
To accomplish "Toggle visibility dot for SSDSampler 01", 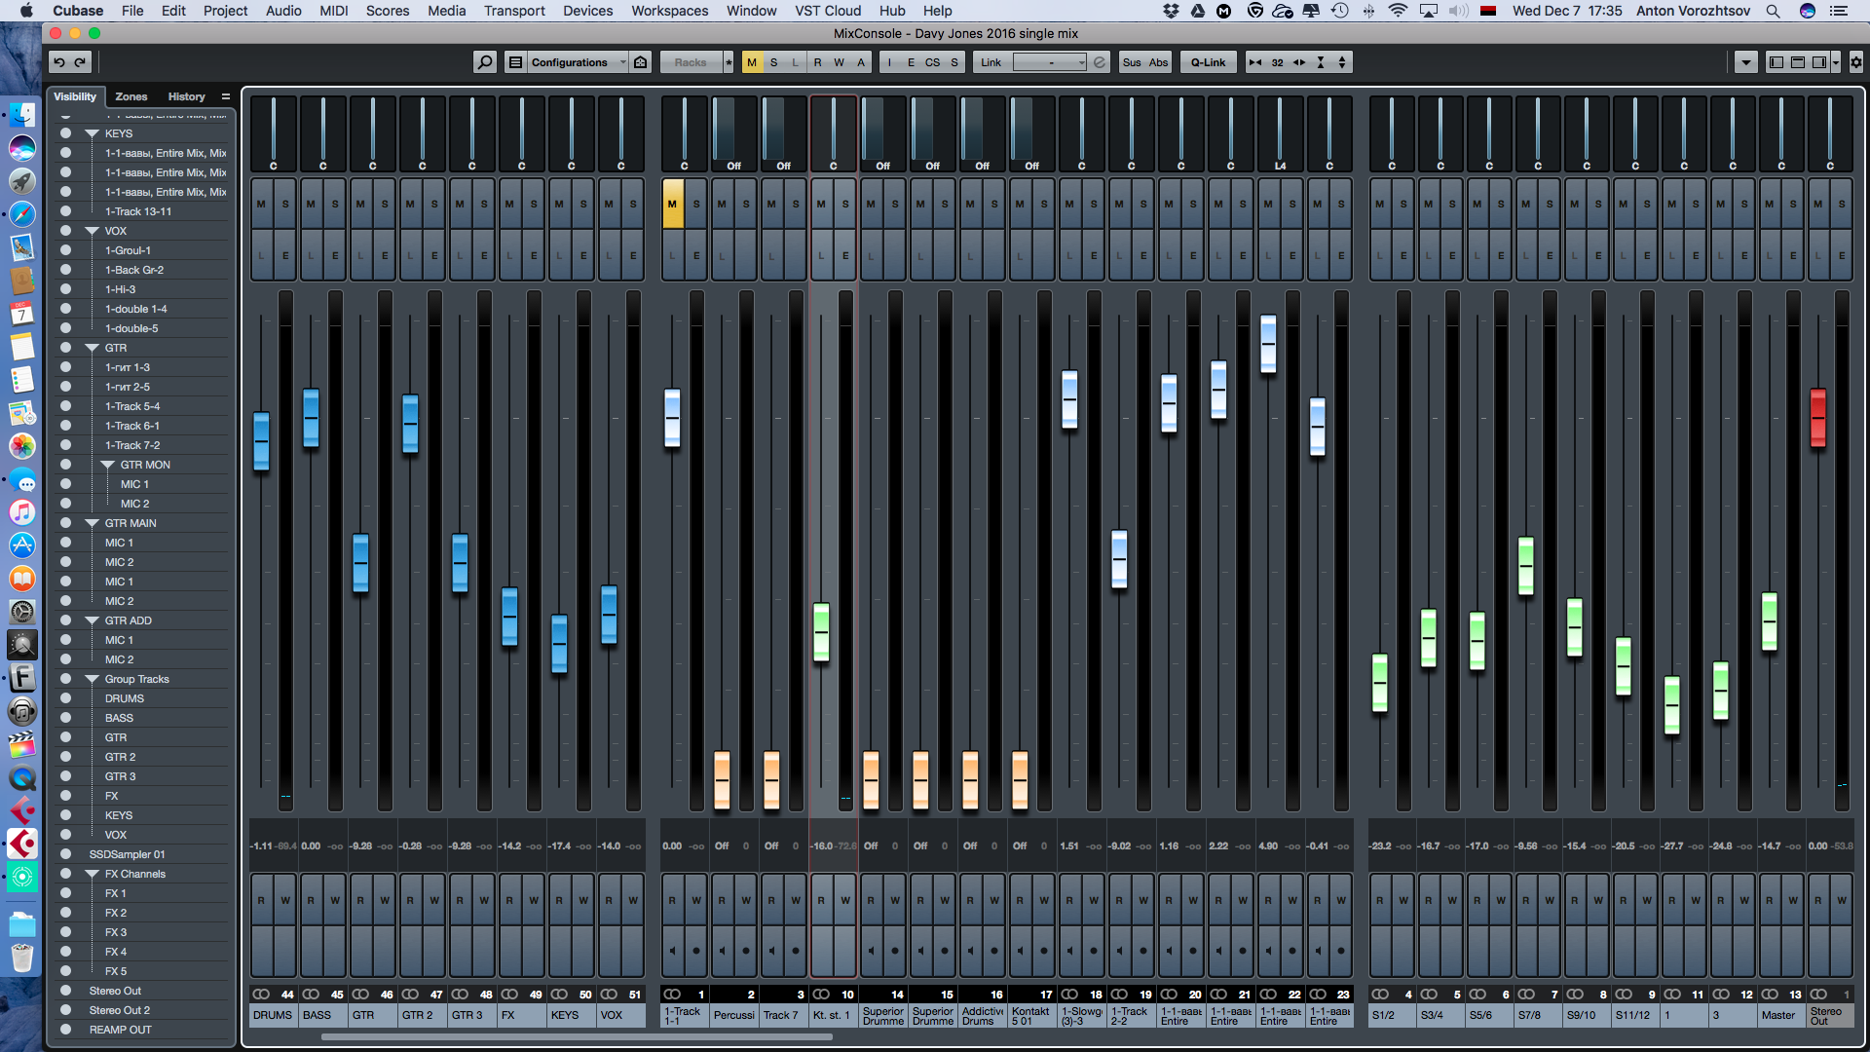I will (x=66, y=854).
